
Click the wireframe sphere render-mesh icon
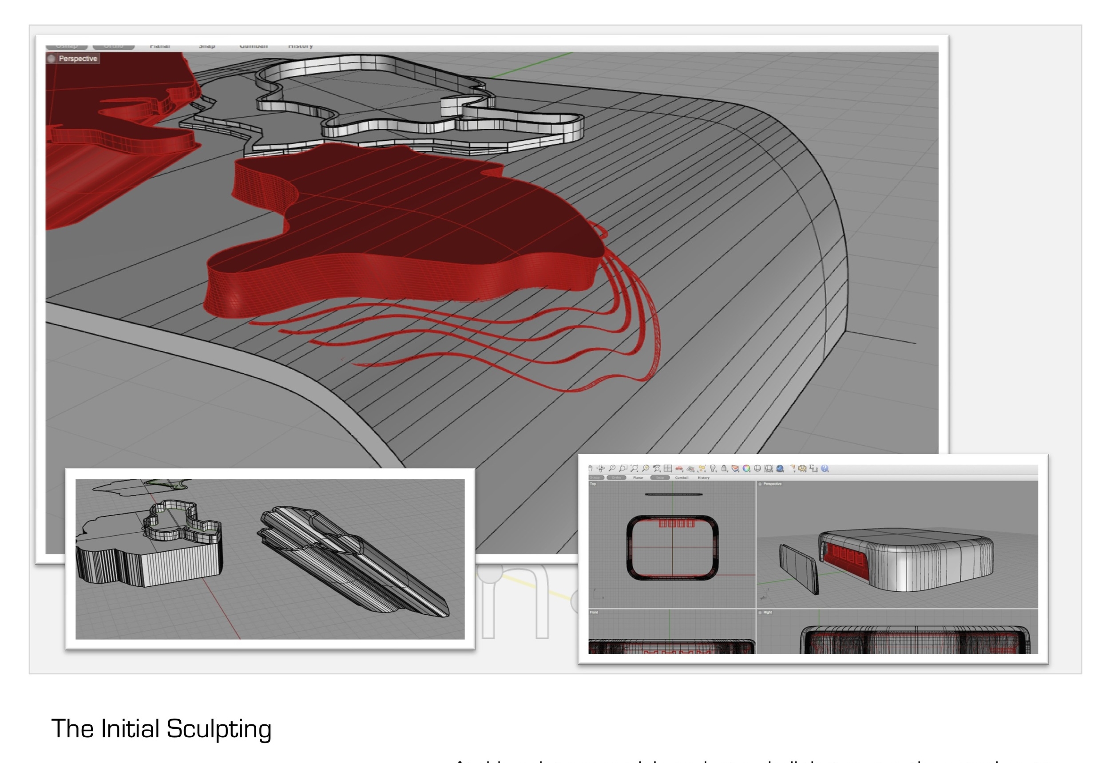click(769, 469)
